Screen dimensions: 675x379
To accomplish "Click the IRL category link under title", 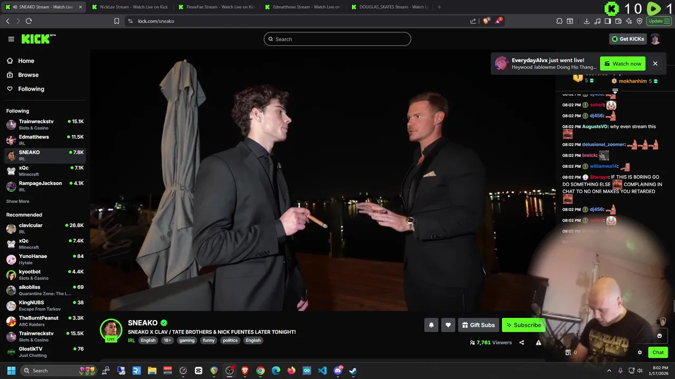I will [x=131, y=340].
